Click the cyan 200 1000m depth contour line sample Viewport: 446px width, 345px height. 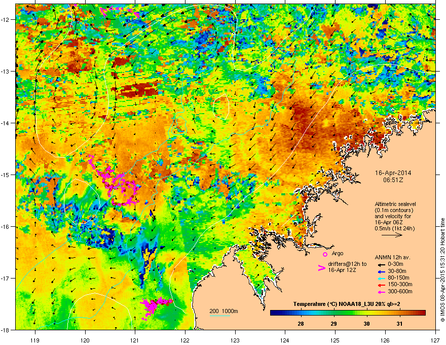219,316
